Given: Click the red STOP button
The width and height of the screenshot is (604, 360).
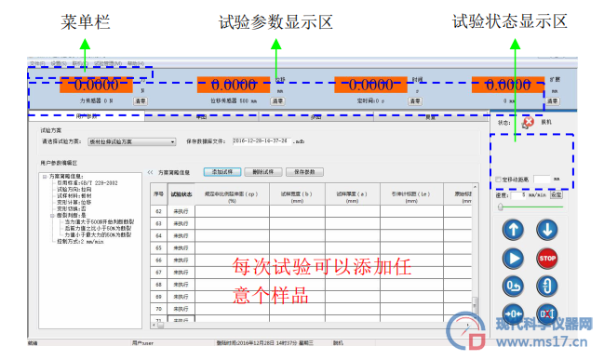Looking at the screenshot, I should [547, 259].
